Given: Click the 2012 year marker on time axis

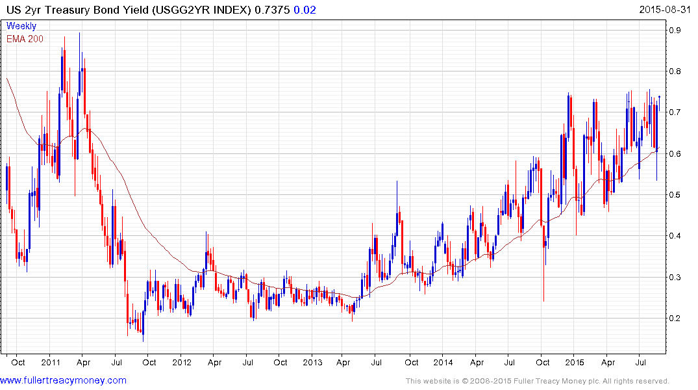Looking at the screenshot, I should tap(182, 362).
